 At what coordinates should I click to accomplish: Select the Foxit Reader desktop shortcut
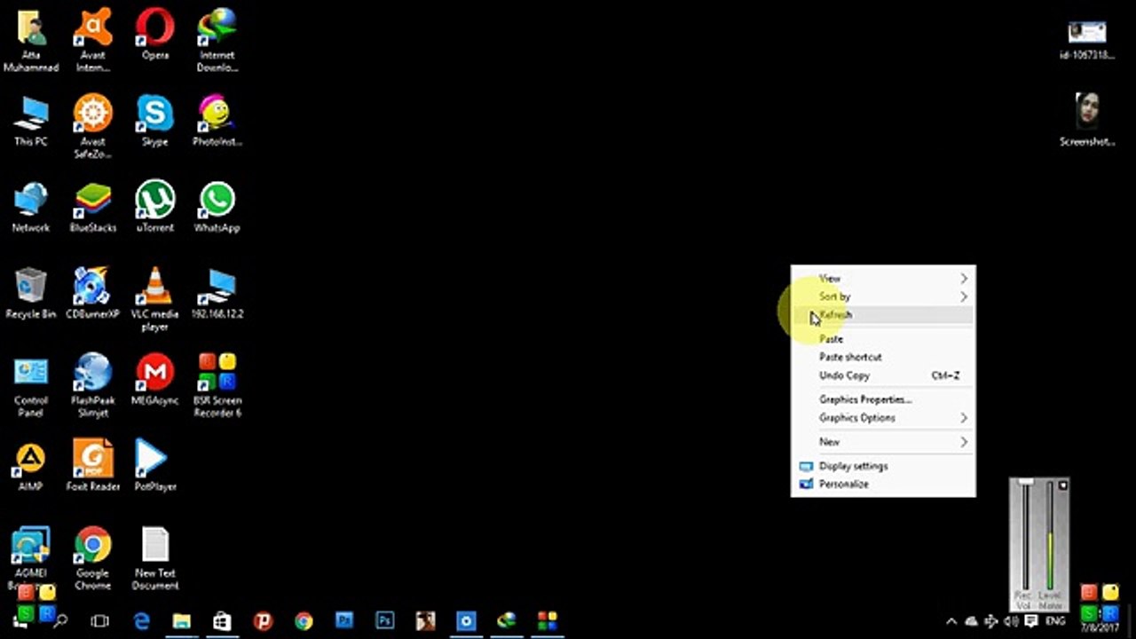93,466
